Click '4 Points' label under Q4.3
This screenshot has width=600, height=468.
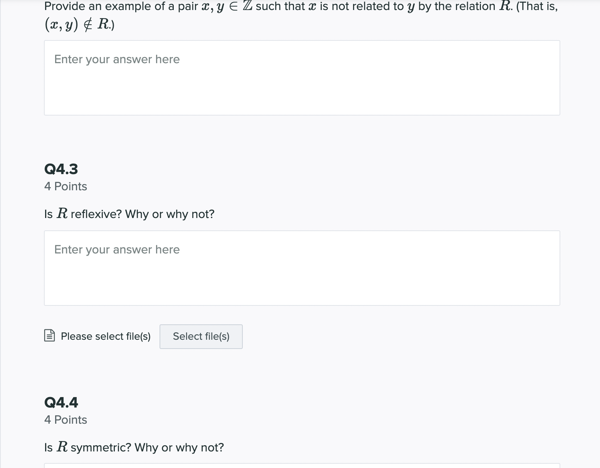tap(66, 186)
